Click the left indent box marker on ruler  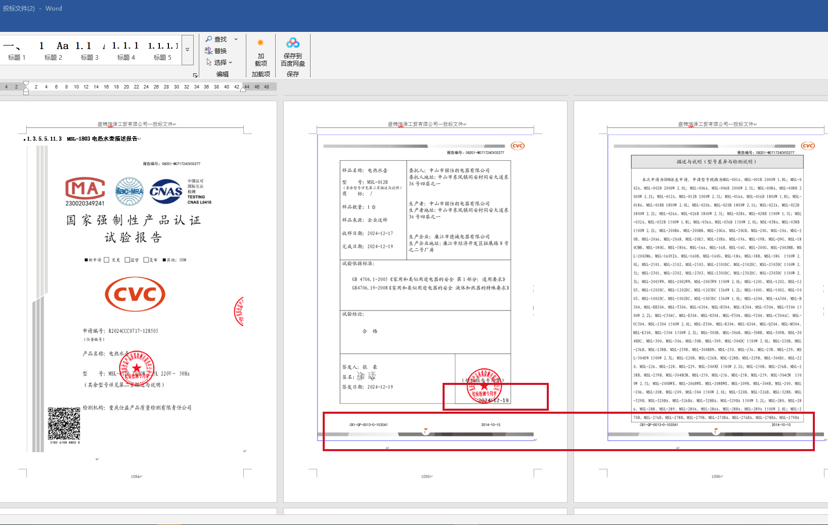coord(26,93)
